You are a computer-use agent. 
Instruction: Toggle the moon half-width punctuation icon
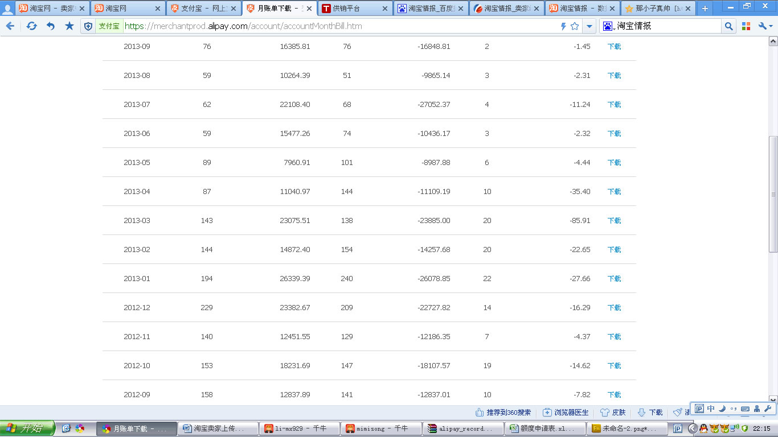click(x=722, y=409)
